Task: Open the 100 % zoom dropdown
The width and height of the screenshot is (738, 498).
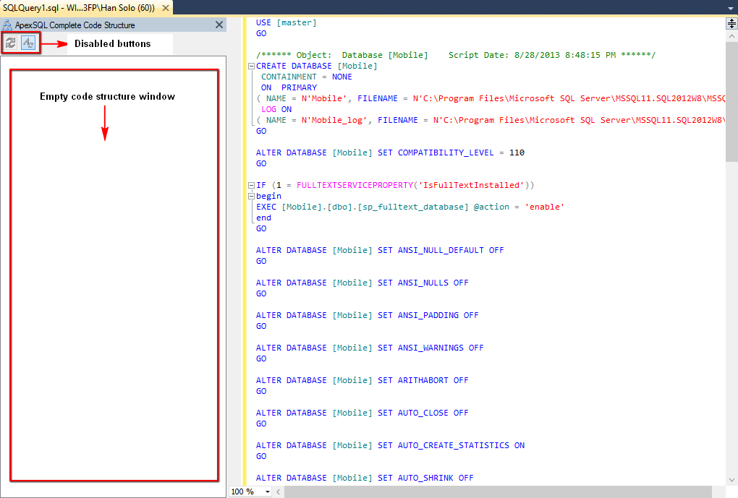Action: point(268,491)
